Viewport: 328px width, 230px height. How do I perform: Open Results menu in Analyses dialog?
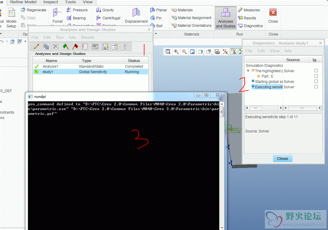click(88, 37)
